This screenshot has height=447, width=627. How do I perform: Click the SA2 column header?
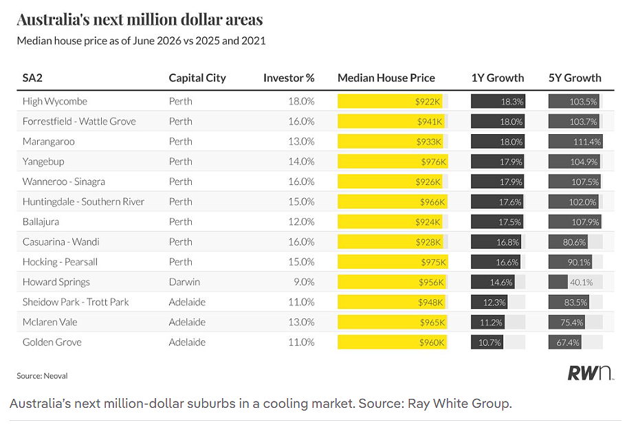click(x=32, y=78)
